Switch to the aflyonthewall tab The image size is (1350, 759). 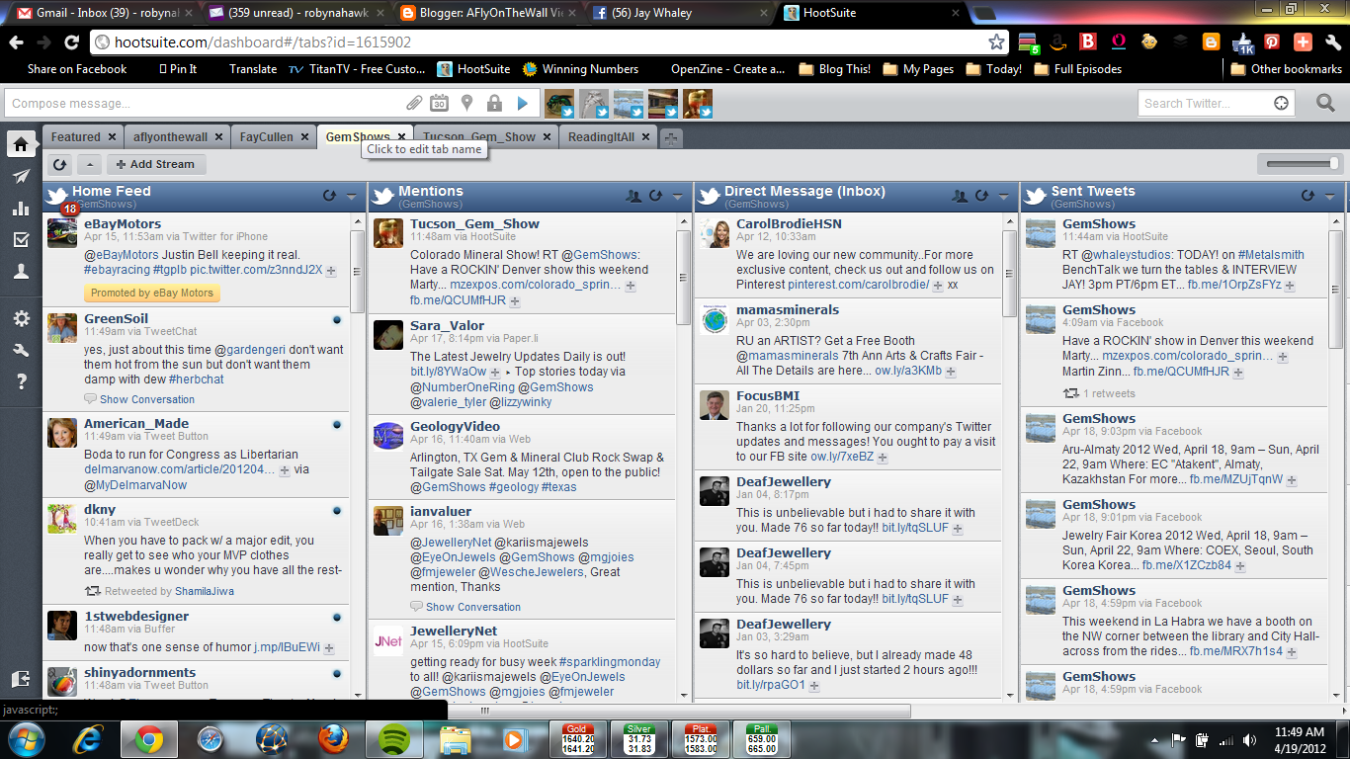170,137
